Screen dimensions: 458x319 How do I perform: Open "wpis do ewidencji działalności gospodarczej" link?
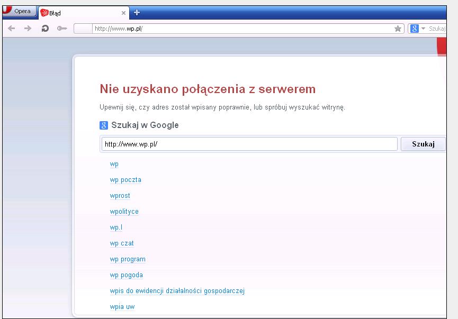pyautogui.click(x=177, y=290)
